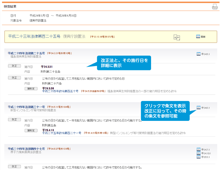Select gazette reference 平25.4.12号外特10号
221x170 pixels.
click(96, 133)
